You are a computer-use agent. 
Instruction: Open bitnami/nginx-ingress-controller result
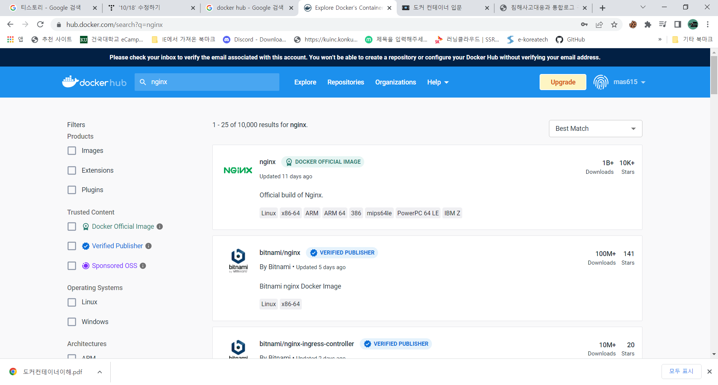(307, 344)
